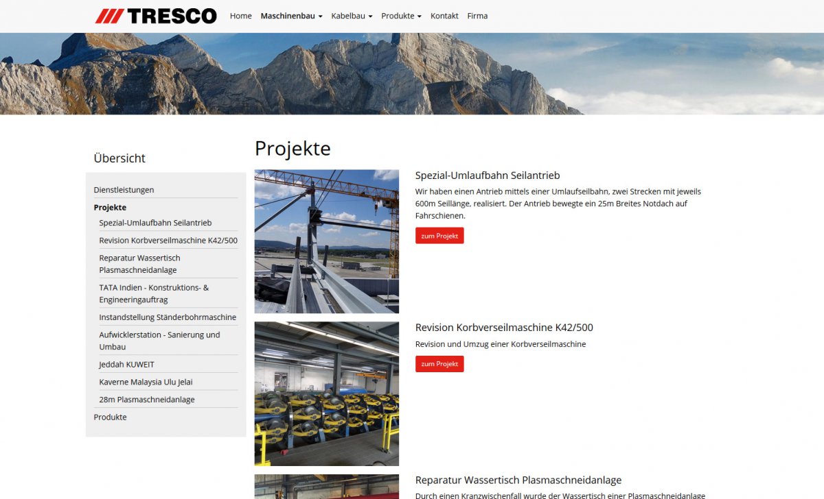
Task: Expand the Kabelbau dropdown menu
Action: coord(352,16)
